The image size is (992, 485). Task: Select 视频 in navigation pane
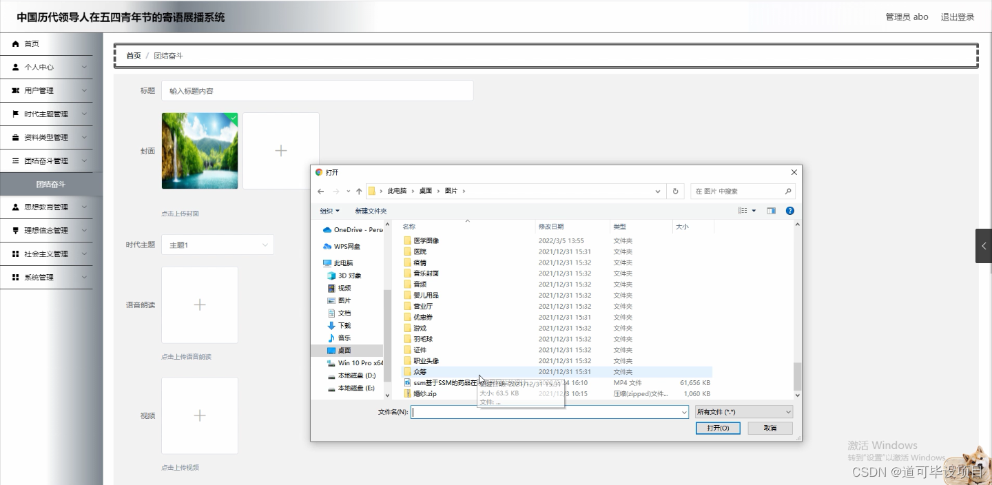pyautogui.click(x=339, y=288)
